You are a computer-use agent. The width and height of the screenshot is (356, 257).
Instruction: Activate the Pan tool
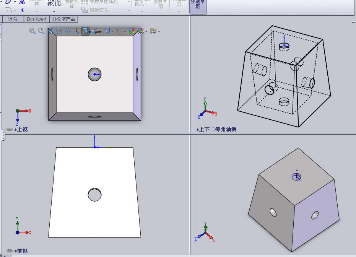coord(68,31)
